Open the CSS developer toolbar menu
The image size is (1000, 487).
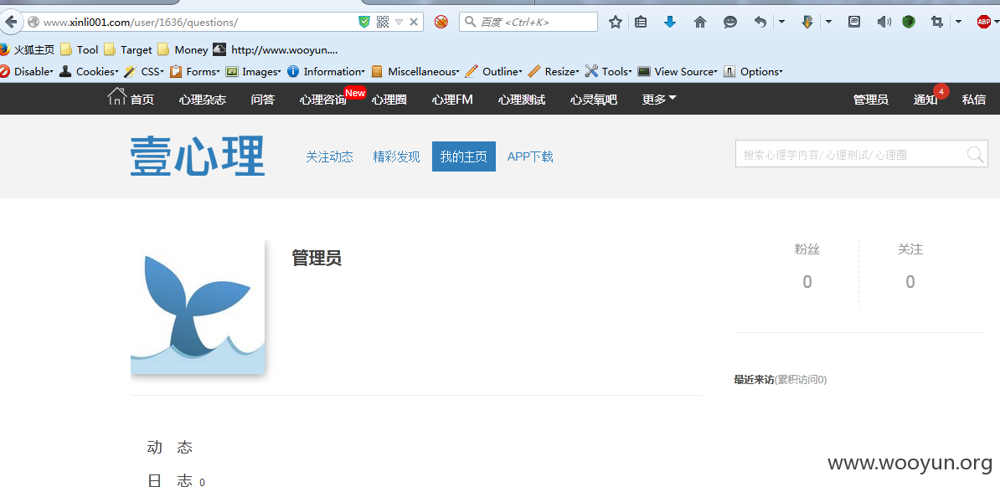click(x=144, y=71)
